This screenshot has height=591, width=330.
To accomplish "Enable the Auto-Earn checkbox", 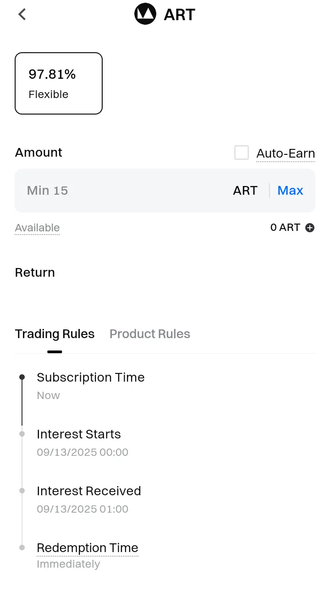I will [x=242, y=153].
